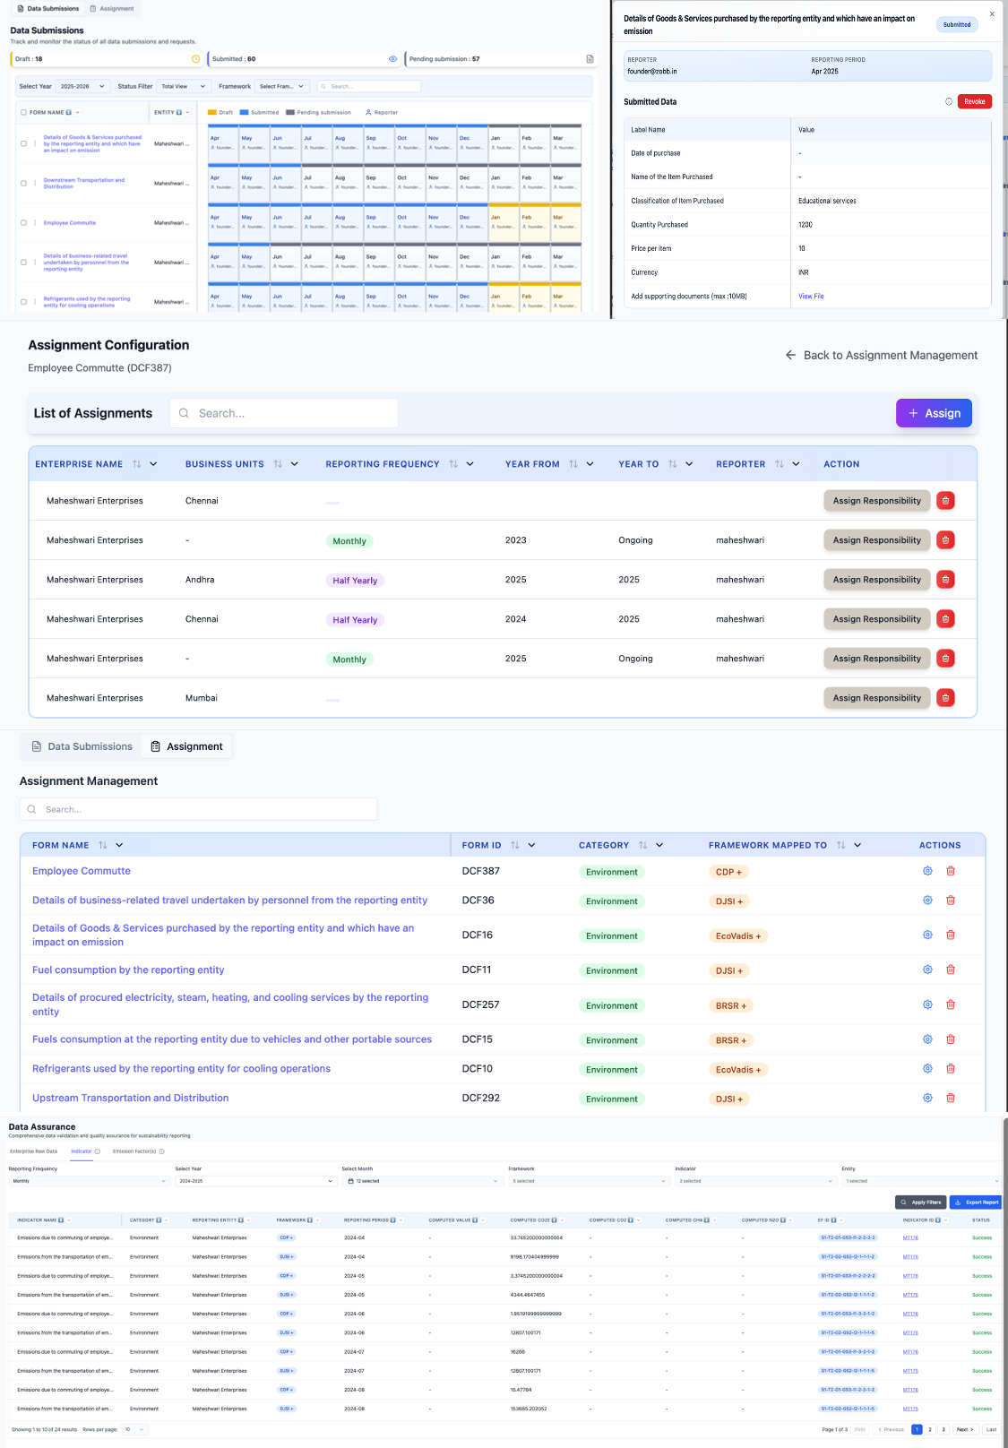
Task: Check the Refrigerants cooling operations row
Action: tap(23, 301)
